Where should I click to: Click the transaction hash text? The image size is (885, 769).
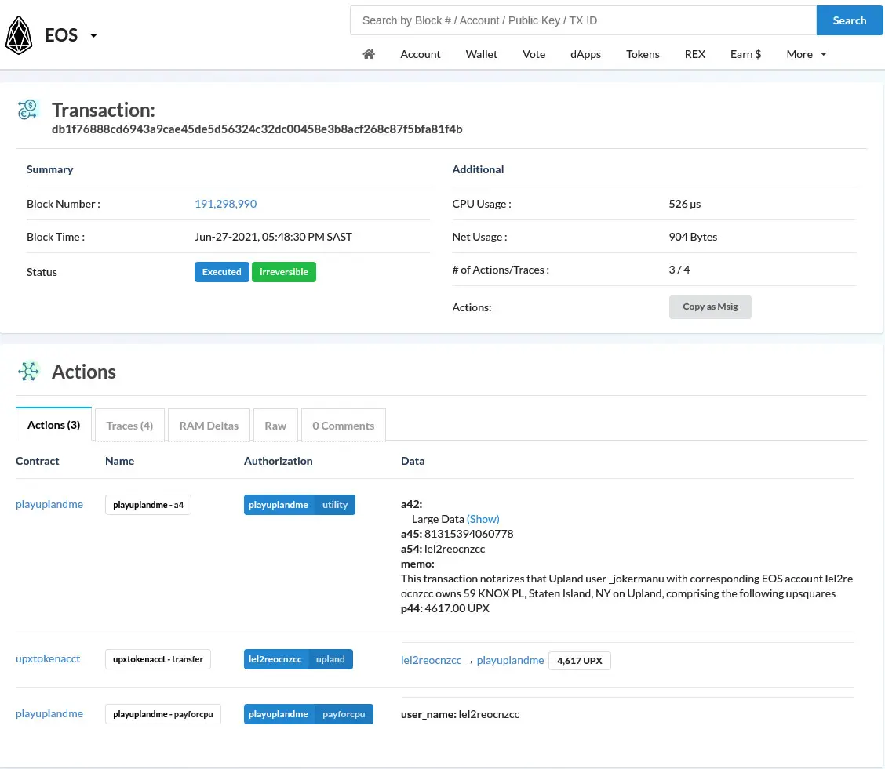[257, 129]
